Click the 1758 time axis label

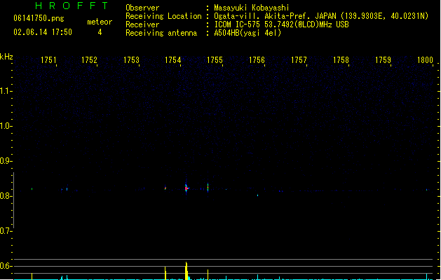(x=341, y=60)
